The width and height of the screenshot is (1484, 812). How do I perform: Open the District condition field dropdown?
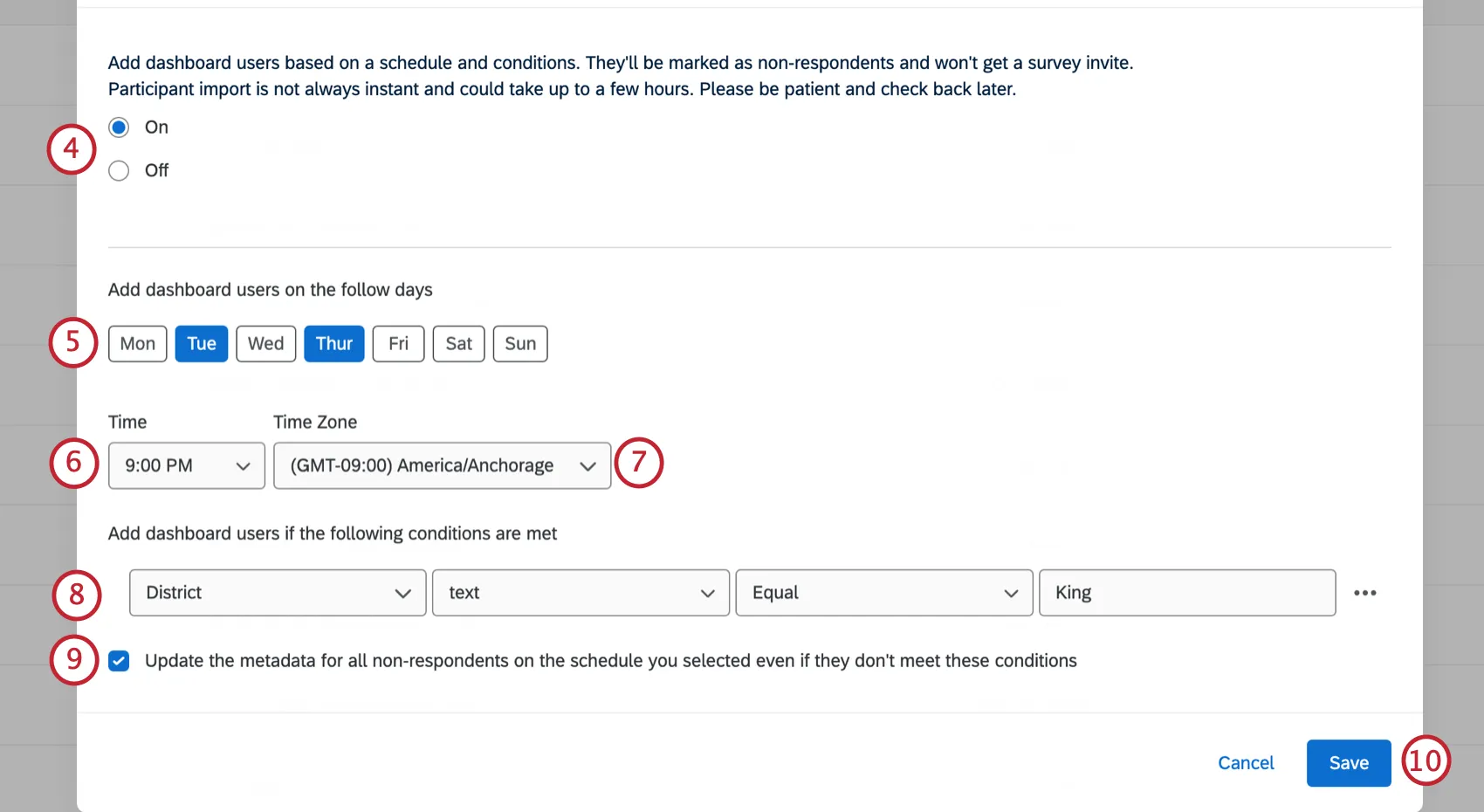tap(277, 593)
